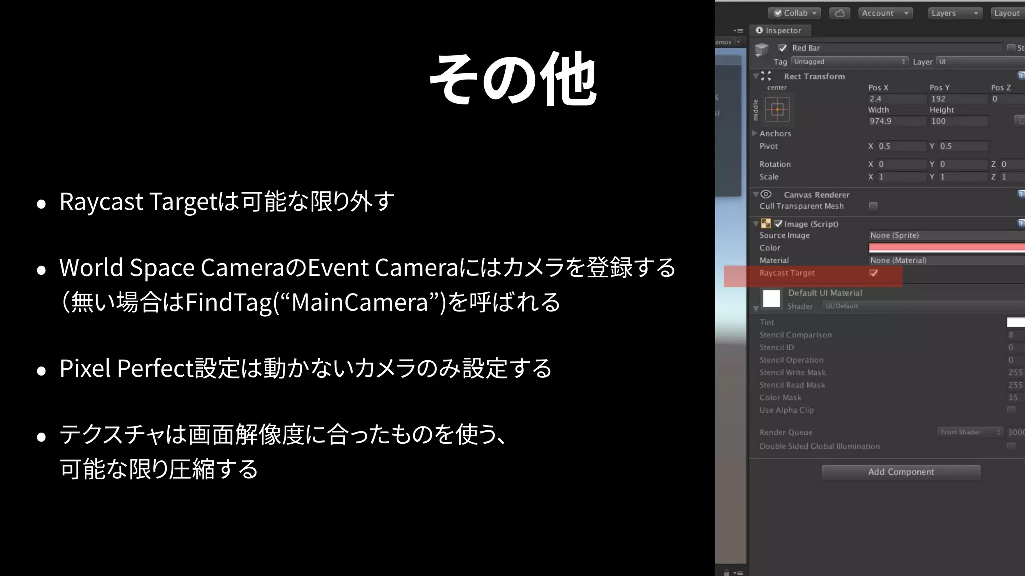Open Rect Transform help icon
The height and width of the screenshot is (576, 1025).
[1021, 76]
